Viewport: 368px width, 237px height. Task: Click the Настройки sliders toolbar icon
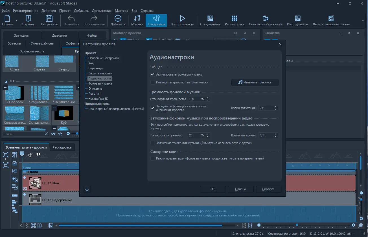coord(156,19)
